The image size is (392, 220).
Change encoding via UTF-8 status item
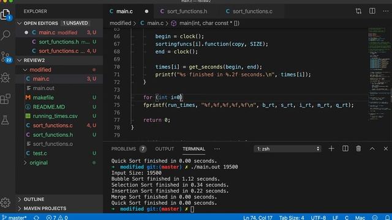point(318,218)
